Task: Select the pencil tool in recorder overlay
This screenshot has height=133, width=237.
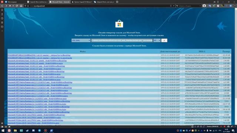Action: 232,126
